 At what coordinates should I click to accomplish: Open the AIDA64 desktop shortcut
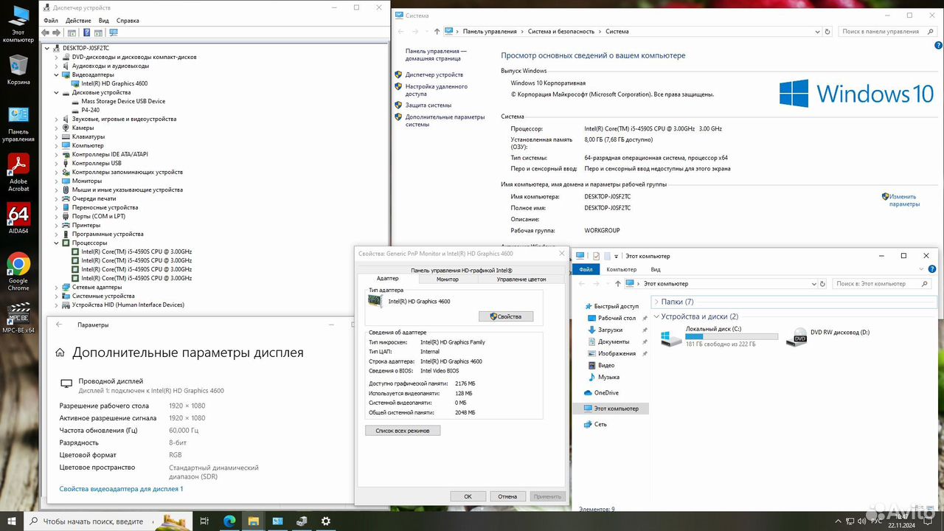pos(18,218)
